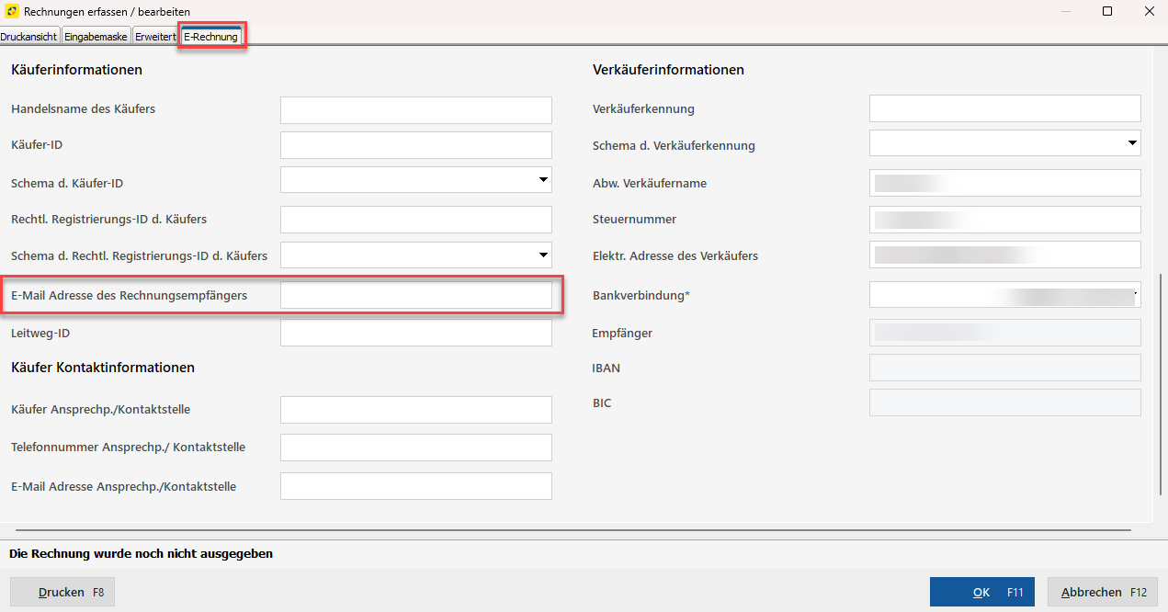
Task: Click the Bankverbindung* label
Action: click(x=641, y=295)
